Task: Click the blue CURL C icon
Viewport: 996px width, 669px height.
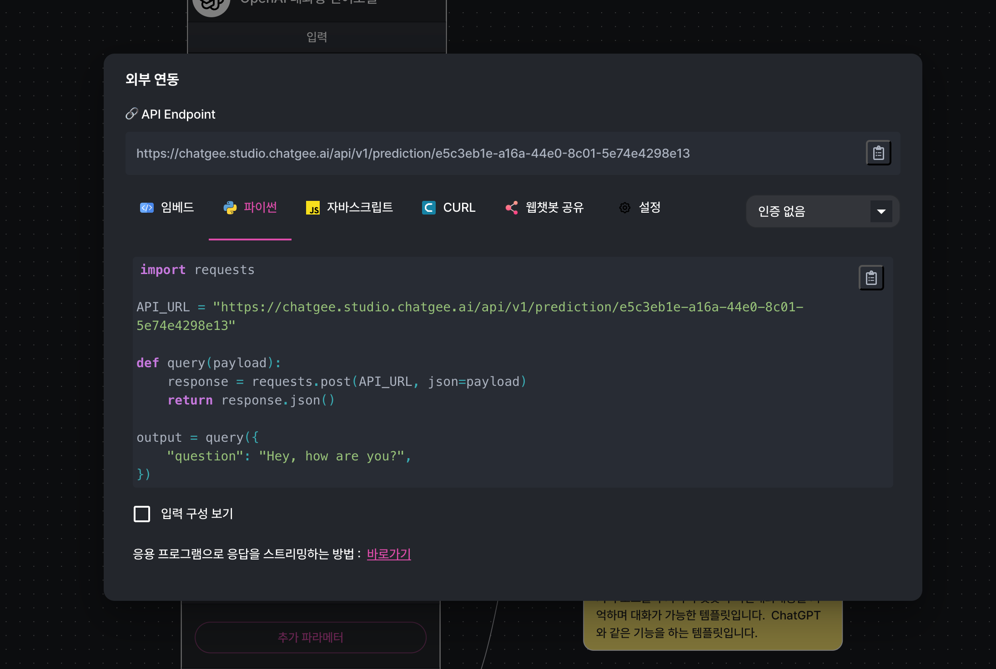Action: click(x=428, y=208)
